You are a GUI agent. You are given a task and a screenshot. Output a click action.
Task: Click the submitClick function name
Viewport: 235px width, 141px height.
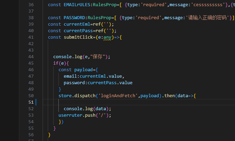[x=78, y=37]
